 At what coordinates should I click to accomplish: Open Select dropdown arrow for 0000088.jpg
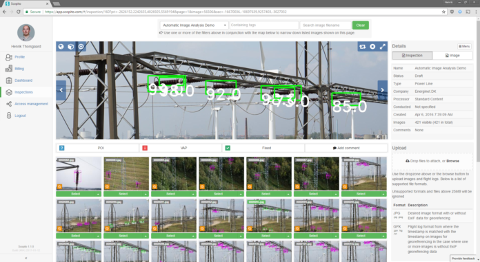pos(383,194)
